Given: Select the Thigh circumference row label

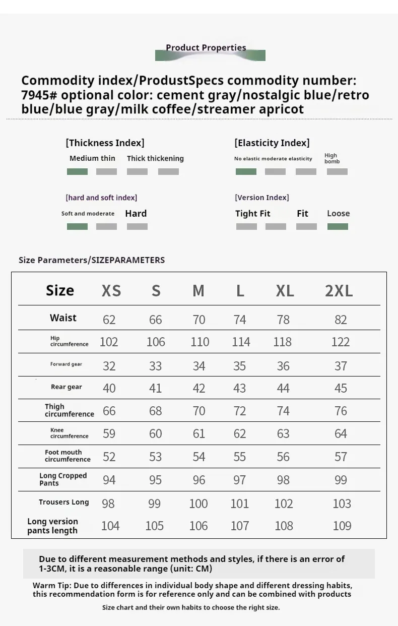Looking at the screenshot, I should click(70, 410).
